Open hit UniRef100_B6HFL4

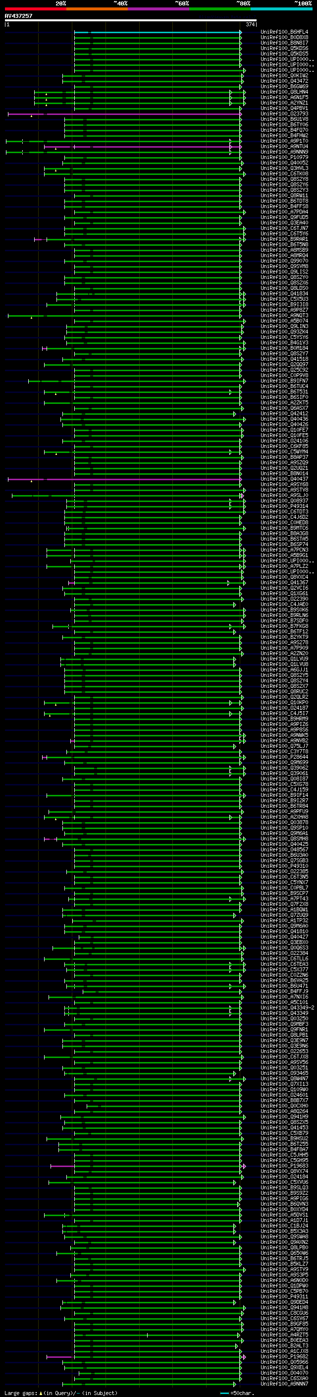(x=284, y=32)
